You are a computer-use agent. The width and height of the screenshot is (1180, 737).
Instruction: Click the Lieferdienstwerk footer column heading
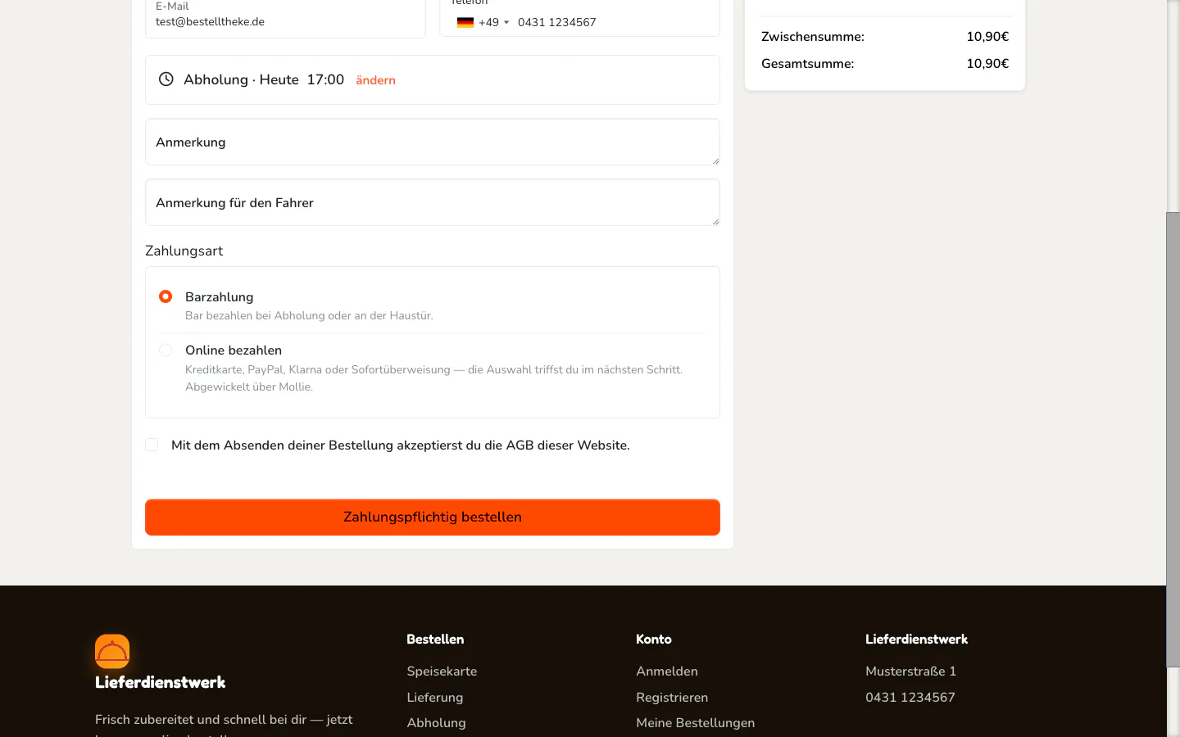pyautogui.click(x=917, y=640)
